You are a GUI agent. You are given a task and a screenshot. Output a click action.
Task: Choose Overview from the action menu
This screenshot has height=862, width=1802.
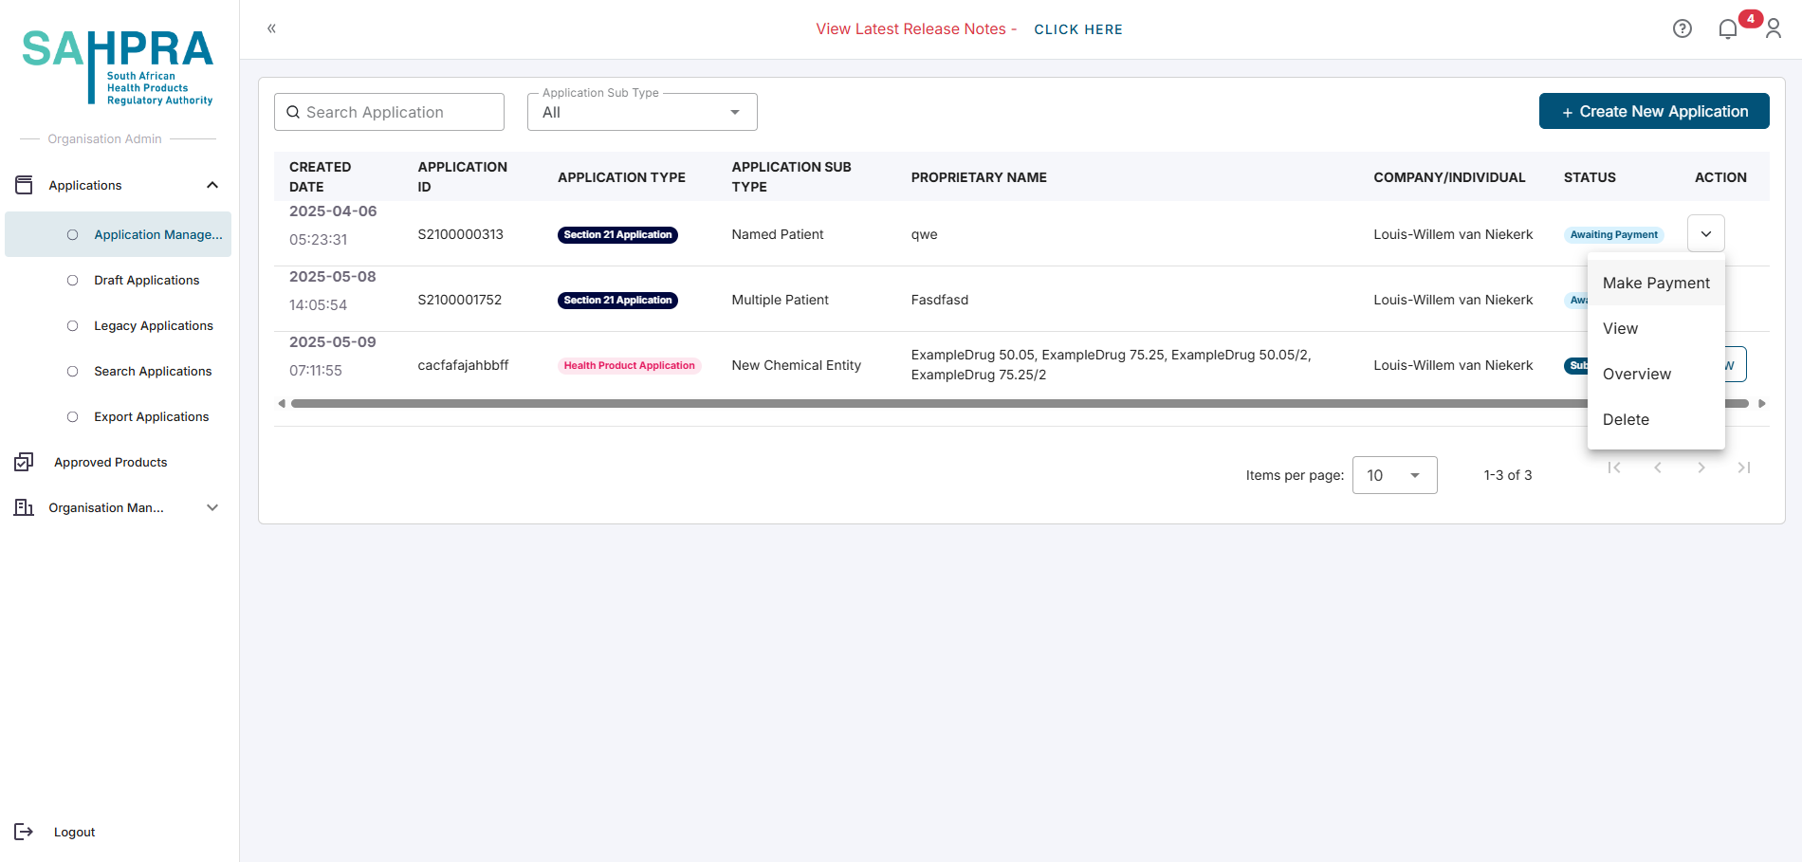pos(1656,374)
